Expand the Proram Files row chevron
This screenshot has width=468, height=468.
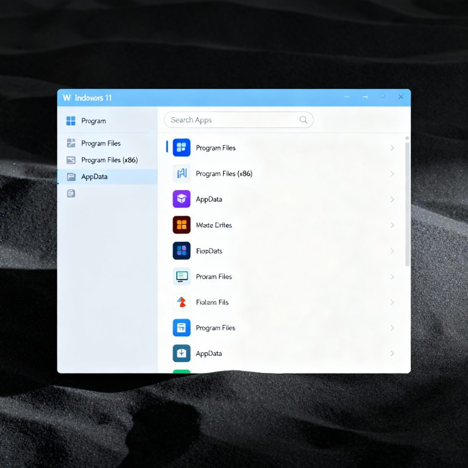(392, 277)
